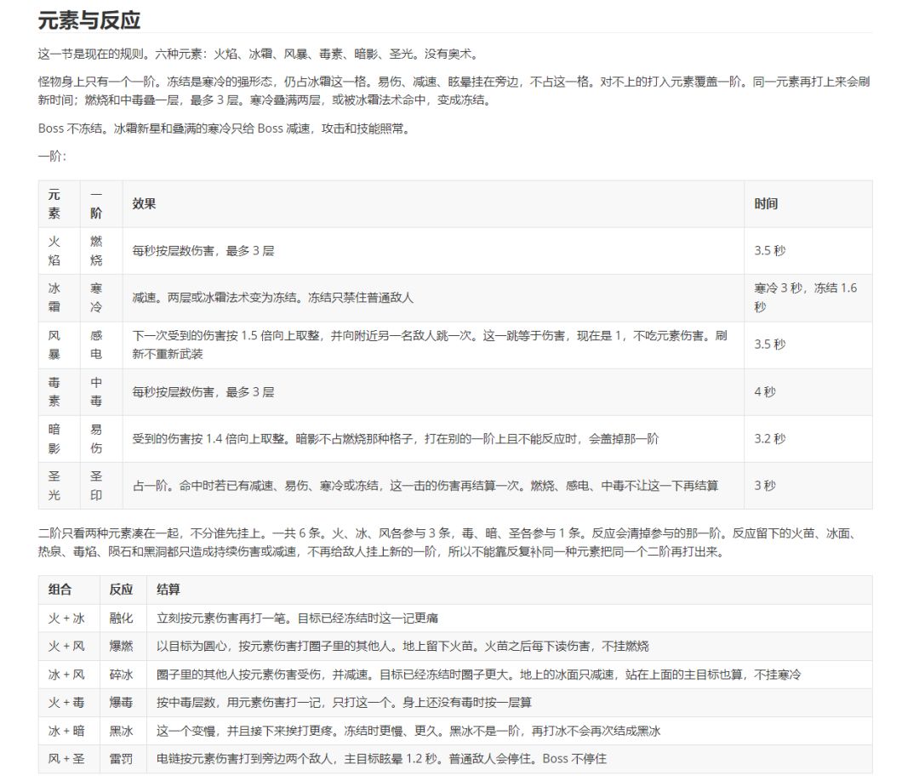Click the "3.2 秒" time cell
919x781 pixels.
(808, 439)
